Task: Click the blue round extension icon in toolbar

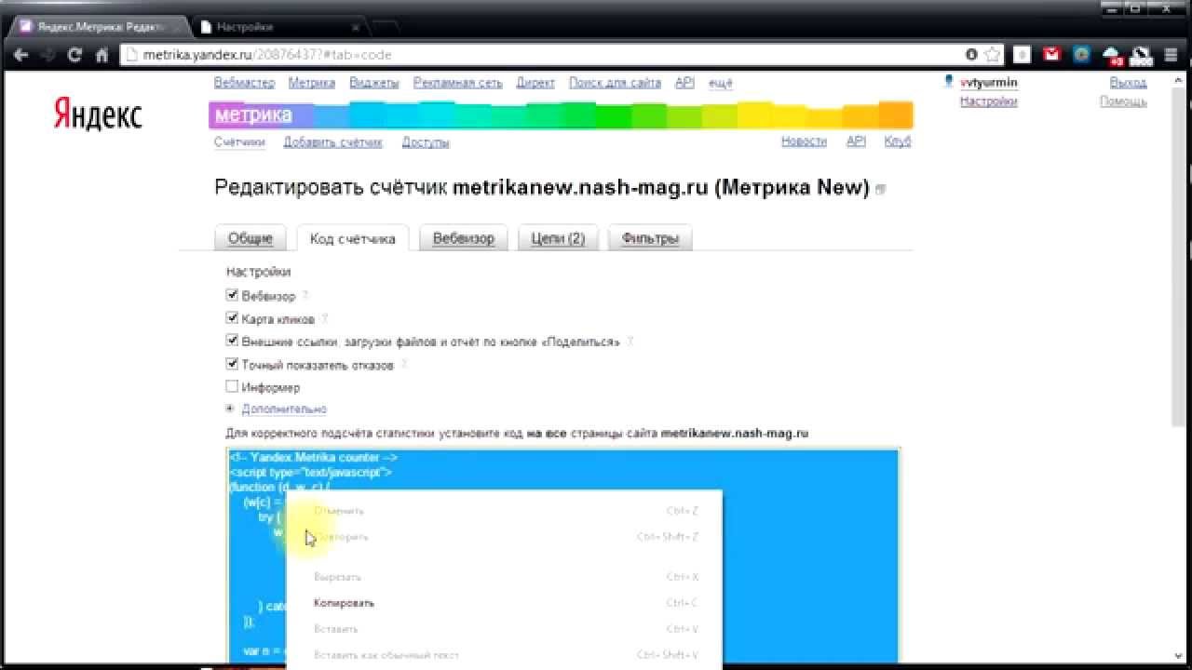Action: [1081, 55]
